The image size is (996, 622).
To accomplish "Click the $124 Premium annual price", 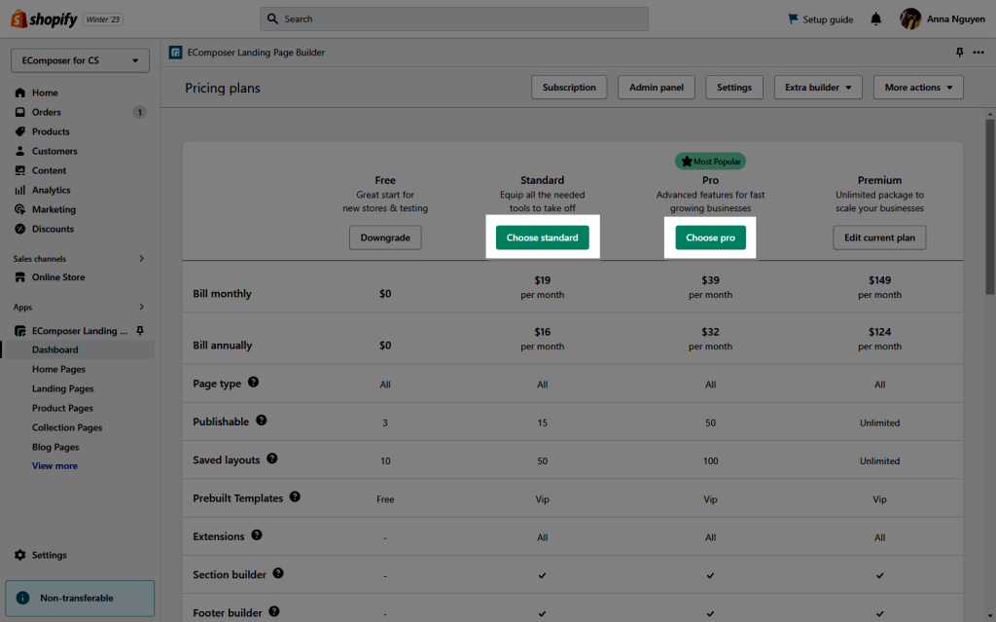I will (879, 332).
